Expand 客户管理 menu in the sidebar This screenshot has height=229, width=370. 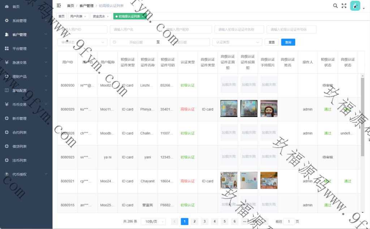26,35
